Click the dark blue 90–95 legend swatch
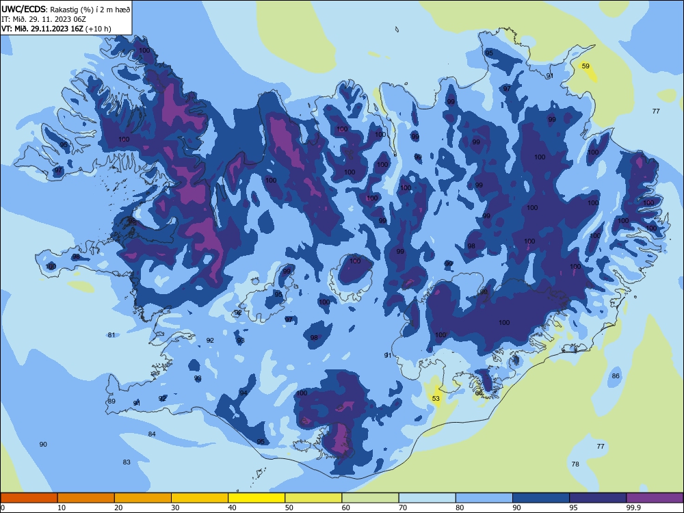The width and height of the screenshot is (684, 513). coord(541,498)
